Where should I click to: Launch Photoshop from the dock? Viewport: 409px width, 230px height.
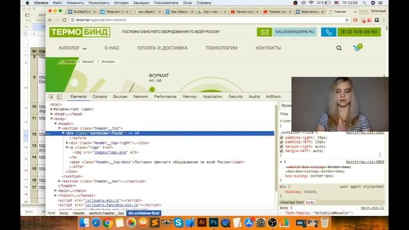(x=213, y=222)
